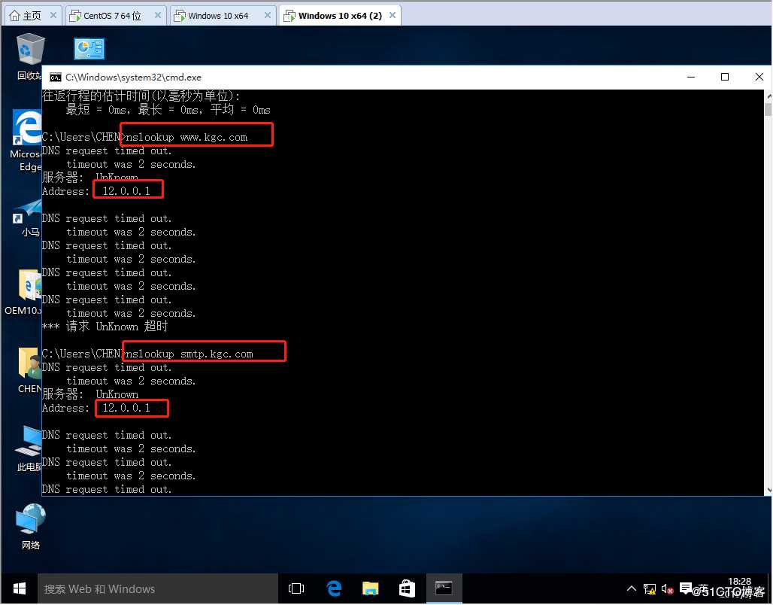The width and height of the screenshot is (773, 605).
Task: Maximize the cmd.exe window
Action: pyautogui.click(x=725, y=77)
